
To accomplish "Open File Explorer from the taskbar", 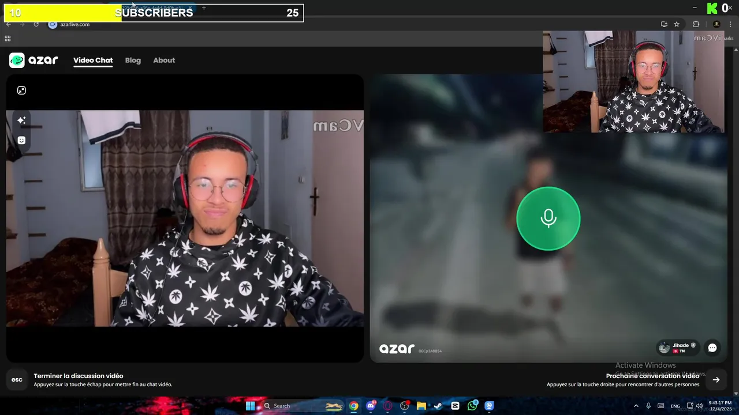I will click(x=421, y=406).
